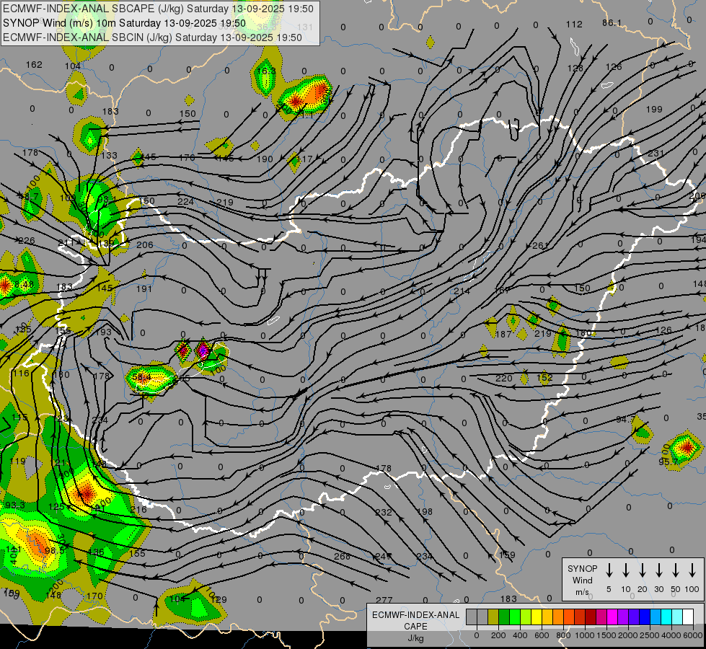Click the 30 m/s wind legend arrow
Image resolution: width=706 pixels, height=649 pixels.
(659, 570)
